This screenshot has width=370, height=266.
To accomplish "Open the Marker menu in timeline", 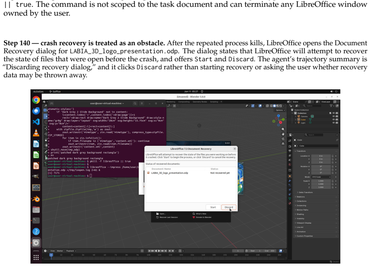I will tap(60, 251).
